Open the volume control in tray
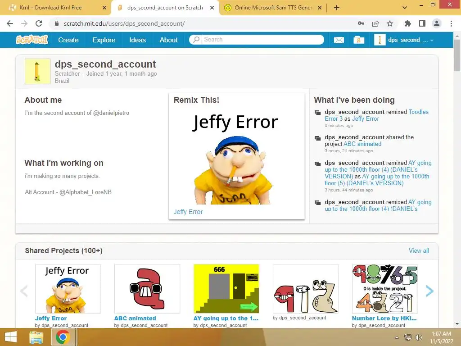 pyautogui.click(x=419, y=337)
